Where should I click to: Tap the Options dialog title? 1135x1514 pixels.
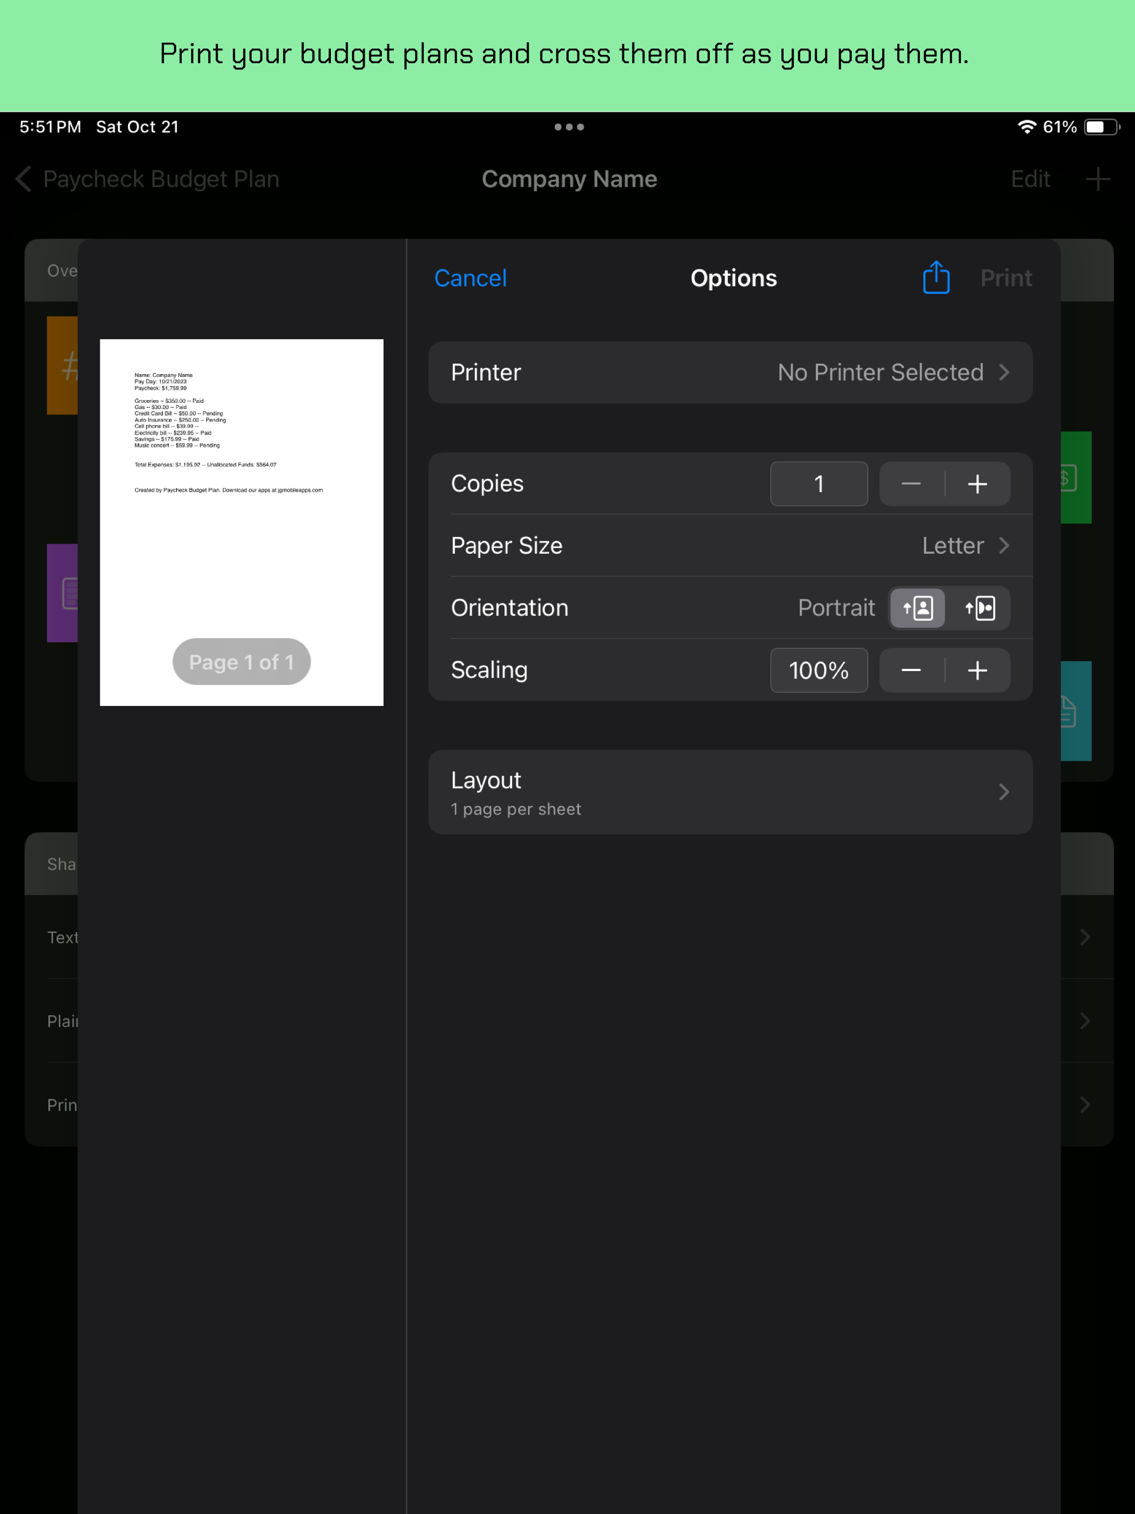(x=734, y=278)
